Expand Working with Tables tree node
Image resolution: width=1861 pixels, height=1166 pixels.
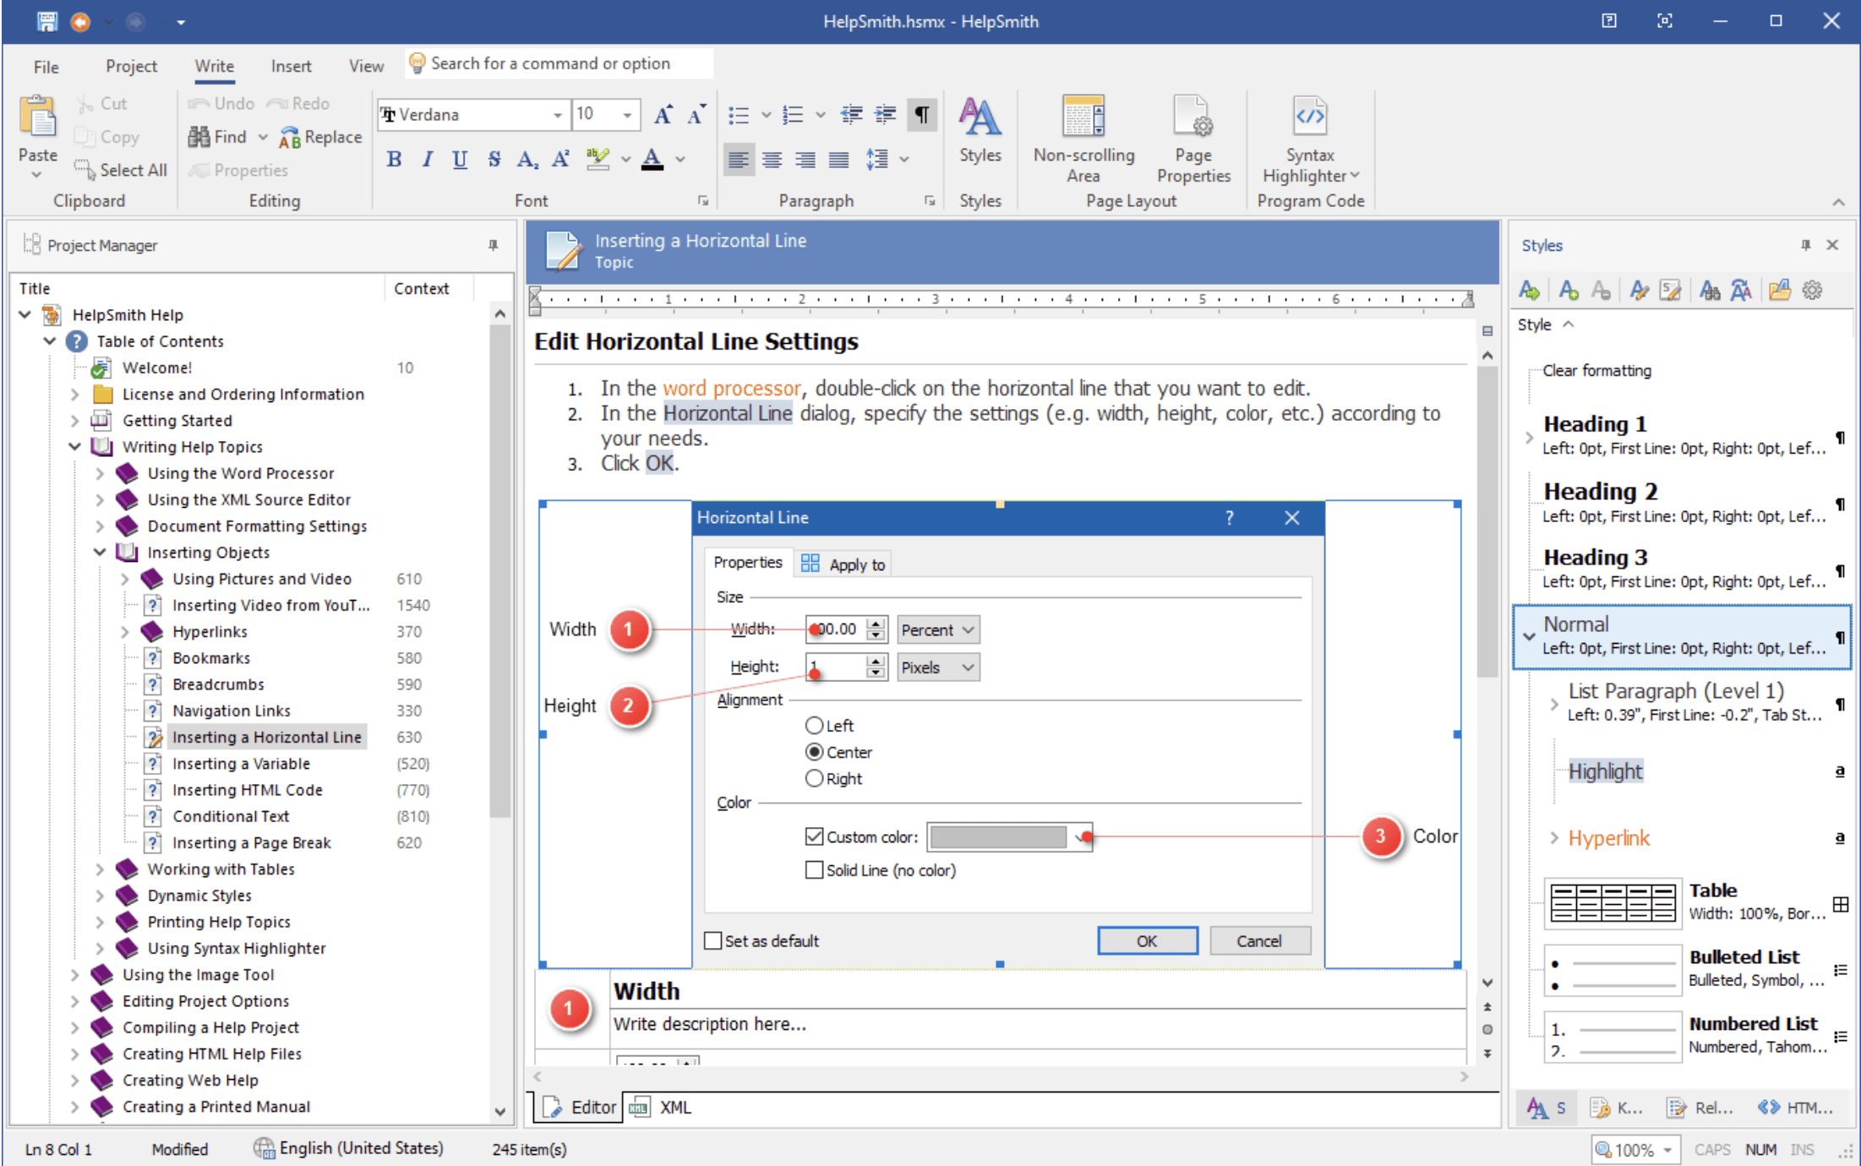point(100,869)
